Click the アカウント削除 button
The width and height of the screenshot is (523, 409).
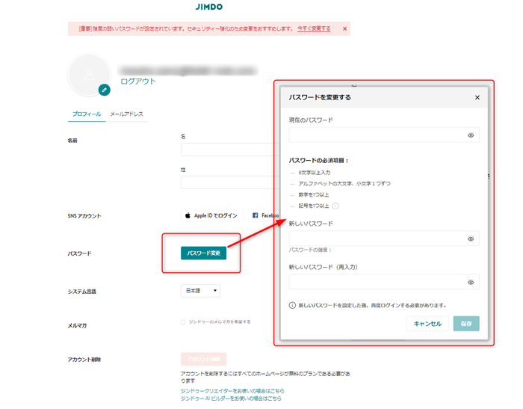click(x=203, y=359)
